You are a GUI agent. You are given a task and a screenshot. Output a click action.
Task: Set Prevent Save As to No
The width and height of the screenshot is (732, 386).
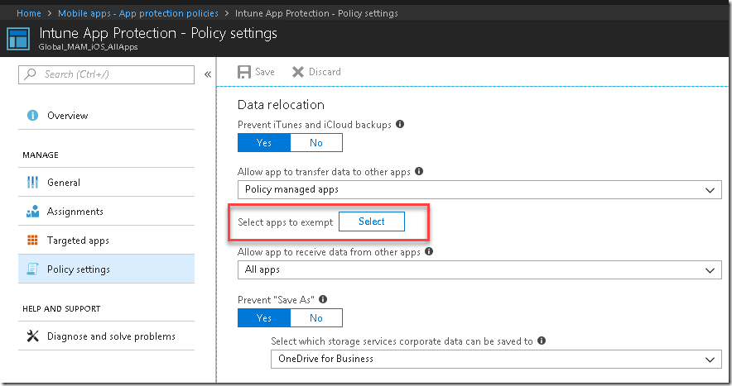[x=316, y=318]
